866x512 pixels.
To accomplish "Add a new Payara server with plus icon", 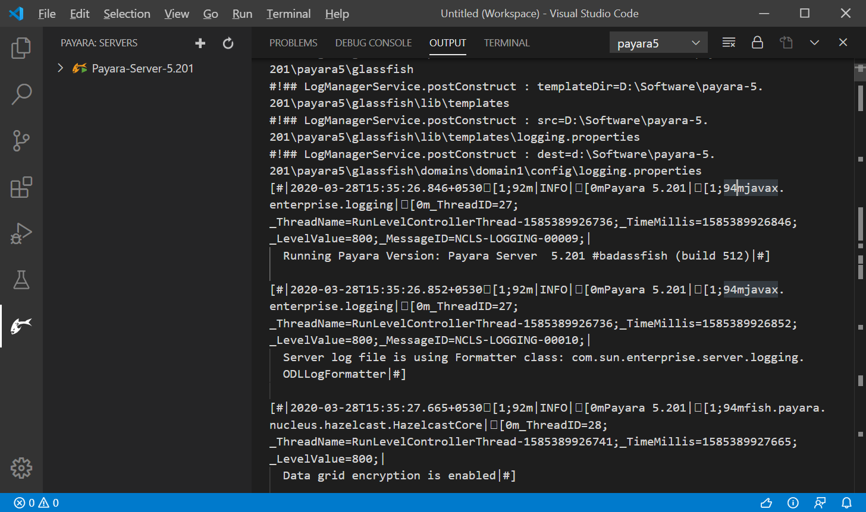I will [200, 43].
